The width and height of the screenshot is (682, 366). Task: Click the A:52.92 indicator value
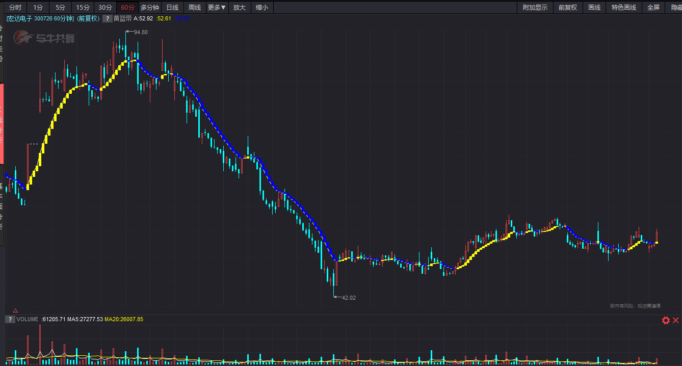(144, 18)
